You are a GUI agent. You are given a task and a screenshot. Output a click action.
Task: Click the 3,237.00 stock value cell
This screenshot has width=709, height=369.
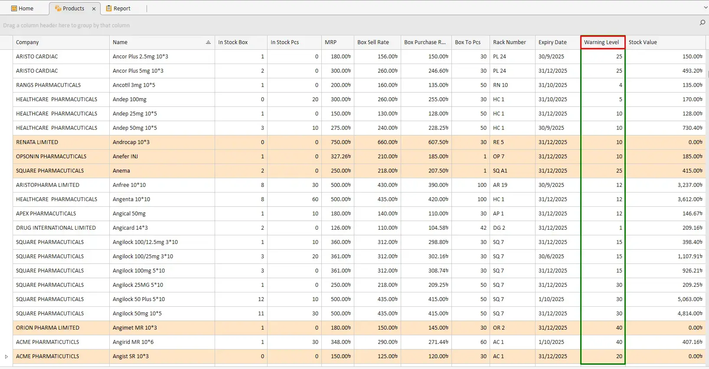coord(666,185)
